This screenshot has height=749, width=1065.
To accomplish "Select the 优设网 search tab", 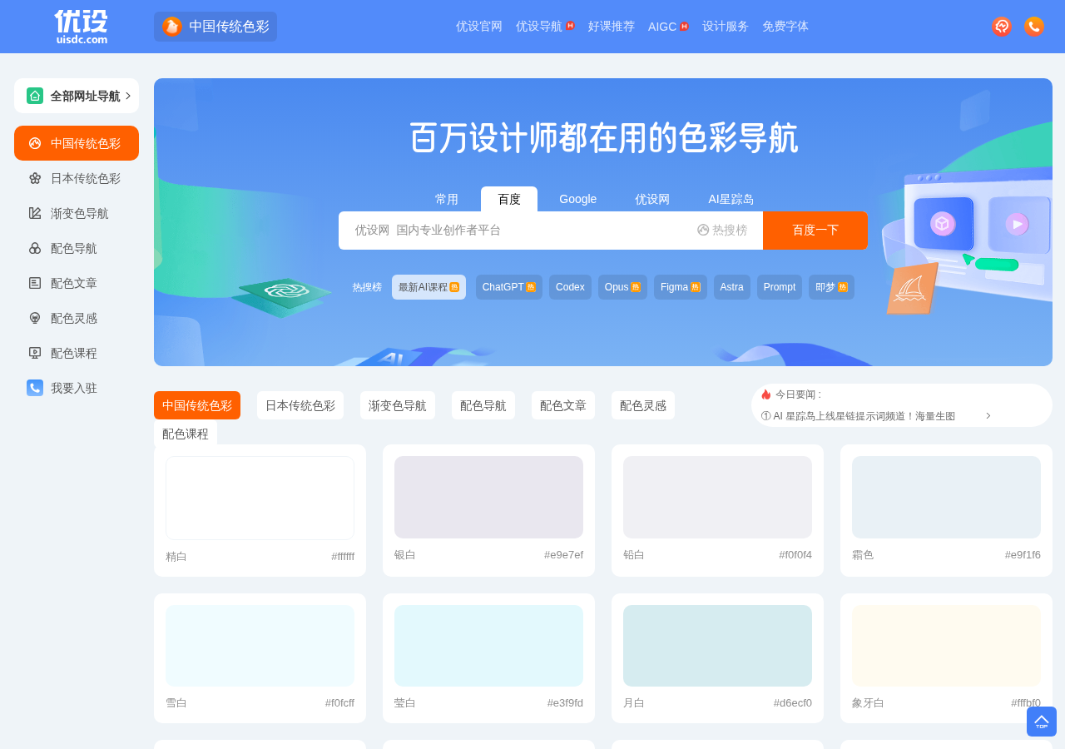I will [652, 199].
